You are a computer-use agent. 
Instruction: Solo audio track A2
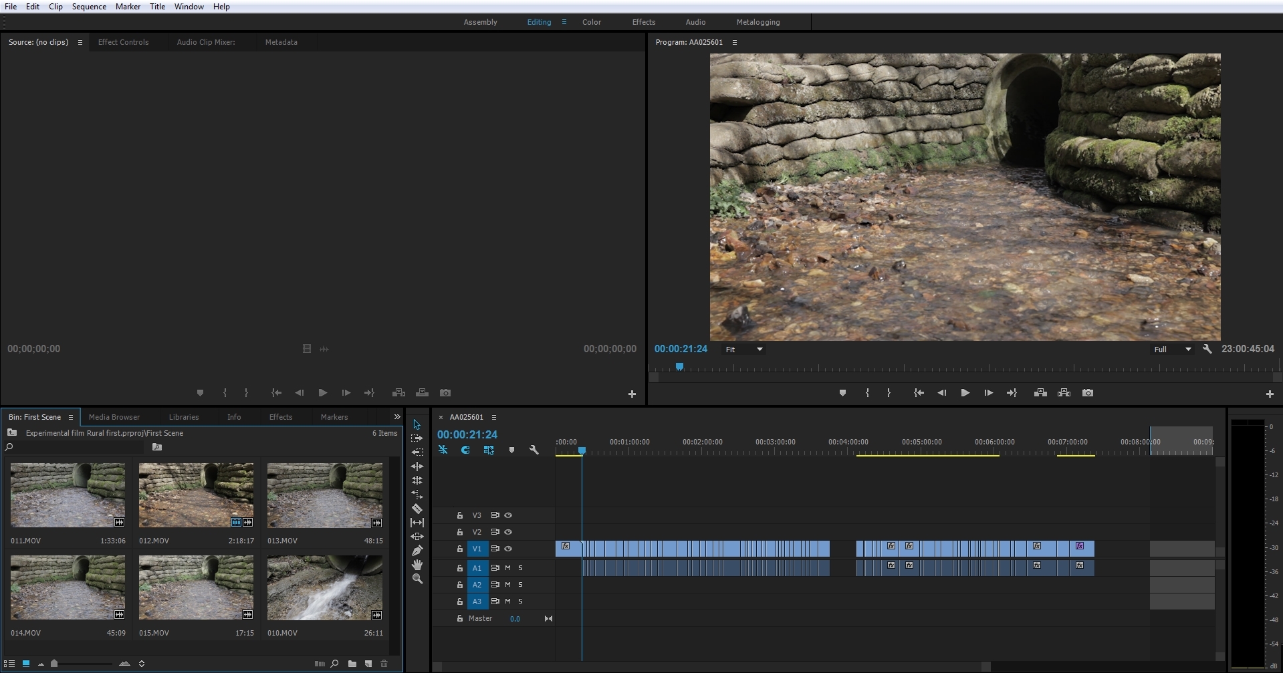520,584
